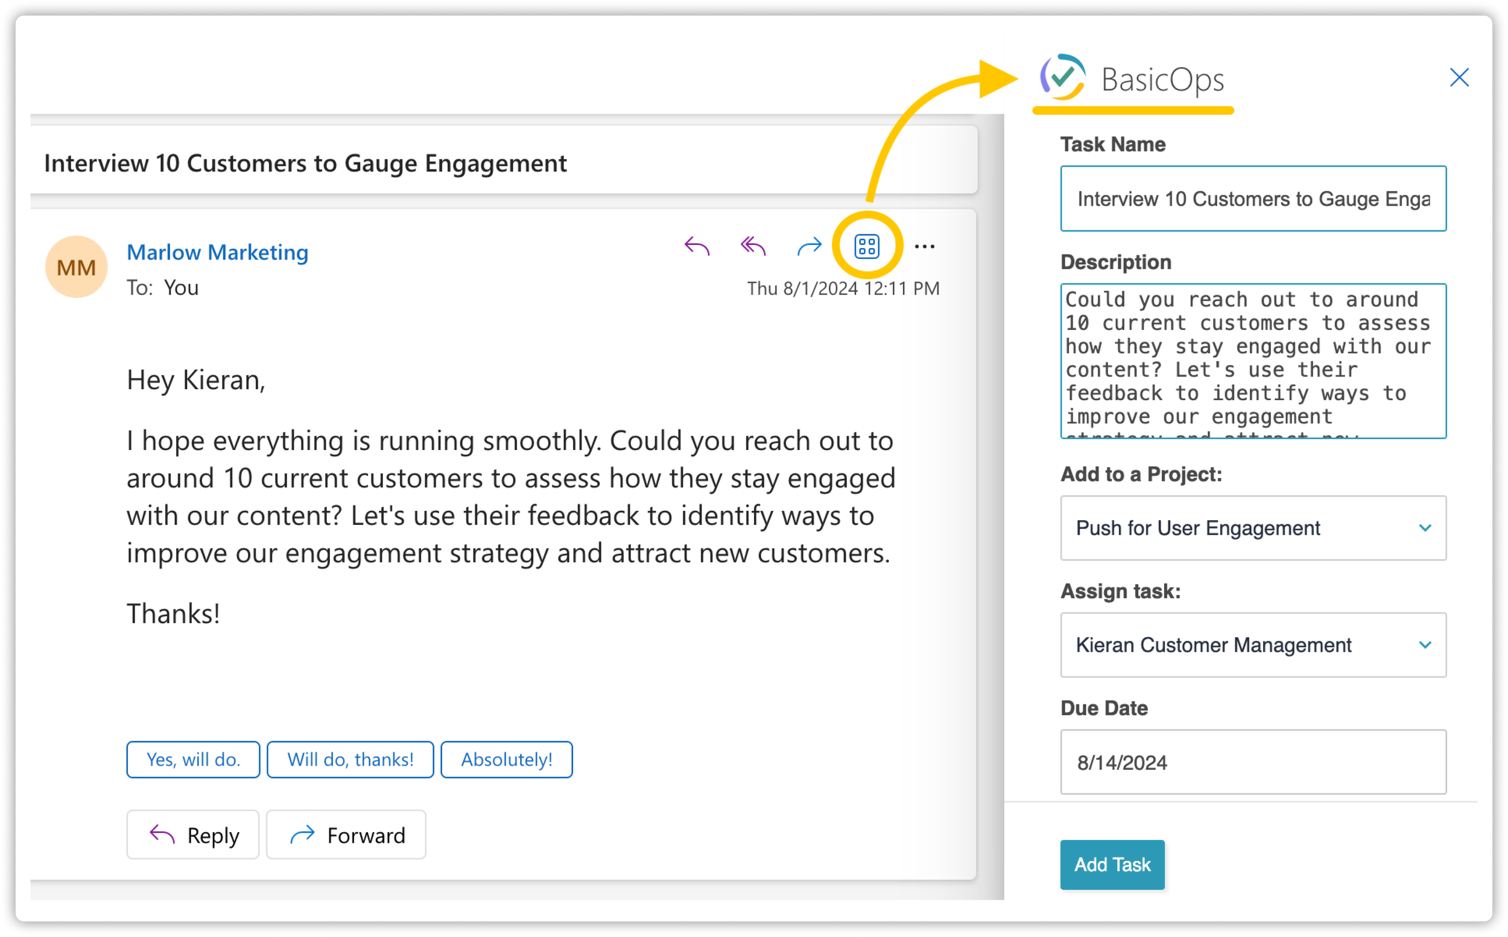Image resolution: width=1508 pixels, height=937 pixels.
Task: Open the more actions ellipsis icon
Action: click(924, 246)
